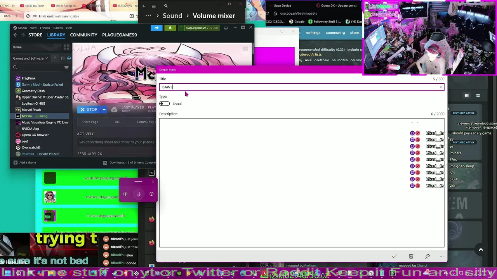Toggle the ready-to-play filter icon
Screen dimensions: 497x279
(69, 58)
